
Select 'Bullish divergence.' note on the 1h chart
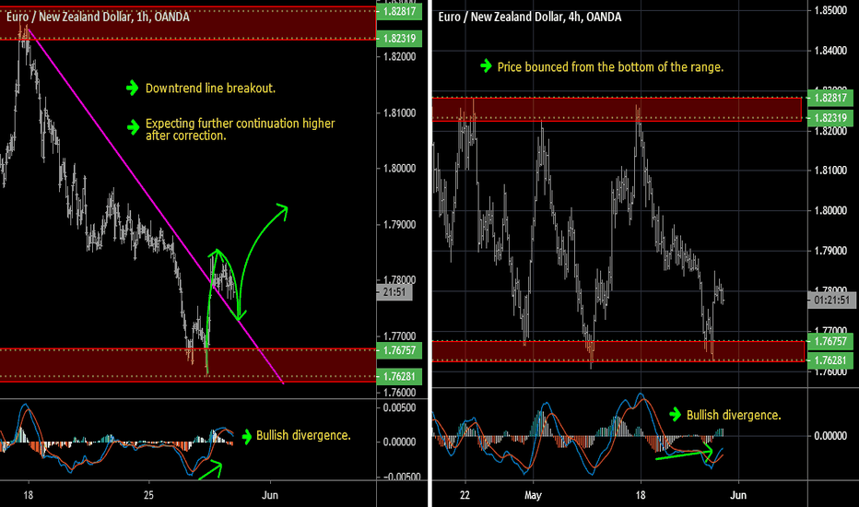[303, 435]
